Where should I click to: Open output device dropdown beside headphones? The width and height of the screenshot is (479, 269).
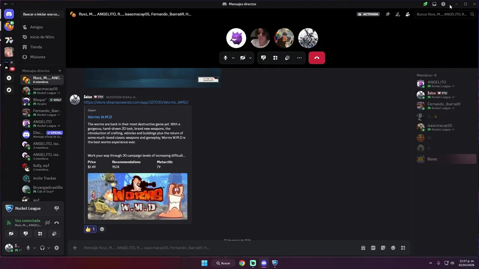click(x=49, y=248)
